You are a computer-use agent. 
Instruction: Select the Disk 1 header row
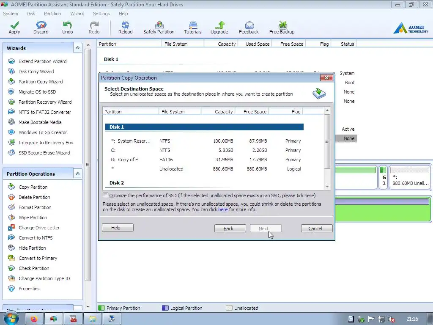click(204, 127)
